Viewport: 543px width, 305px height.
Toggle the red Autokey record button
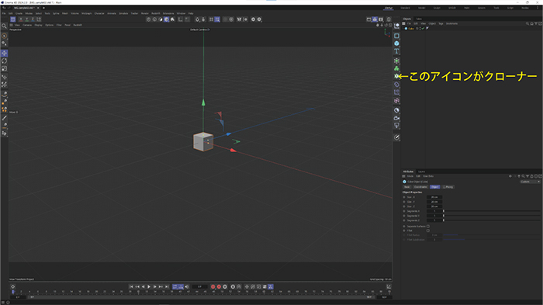click(x=219, y=286)
